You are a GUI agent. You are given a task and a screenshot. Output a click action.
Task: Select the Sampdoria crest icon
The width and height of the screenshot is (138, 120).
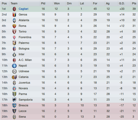[x=14, y=100]
